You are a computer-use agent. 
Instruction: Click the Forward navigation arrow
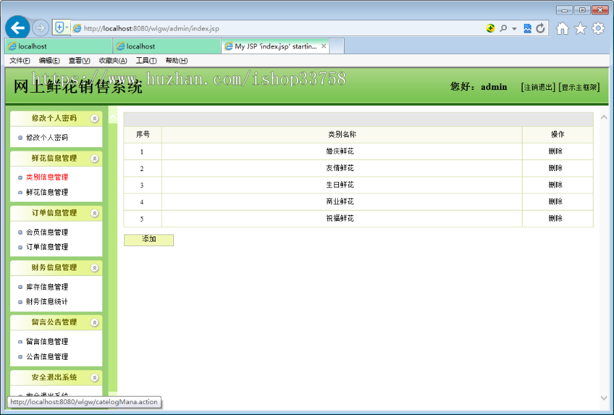click(41, 27)
